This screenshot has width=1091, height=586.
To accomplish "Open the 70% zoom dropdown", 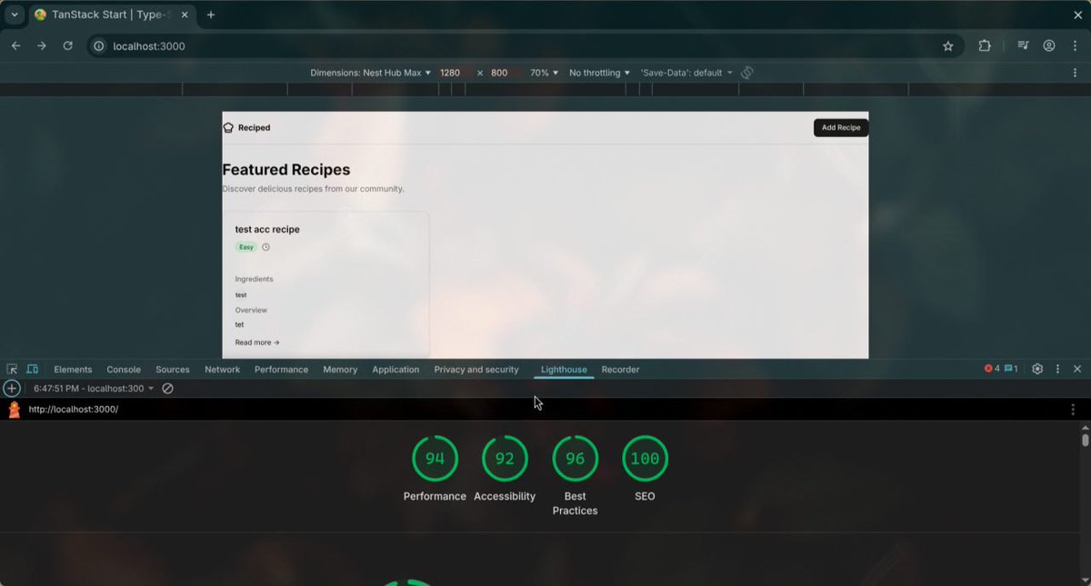I will click(x=545, y=73).
